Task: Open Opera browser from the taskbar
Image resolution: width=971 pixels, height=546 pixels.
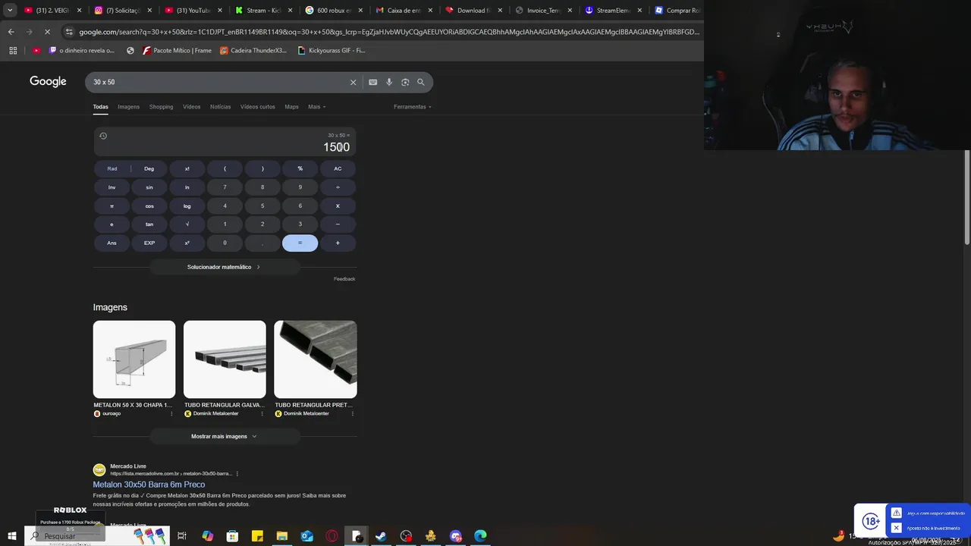Action: pyautogui.click(x=332, y=536)
